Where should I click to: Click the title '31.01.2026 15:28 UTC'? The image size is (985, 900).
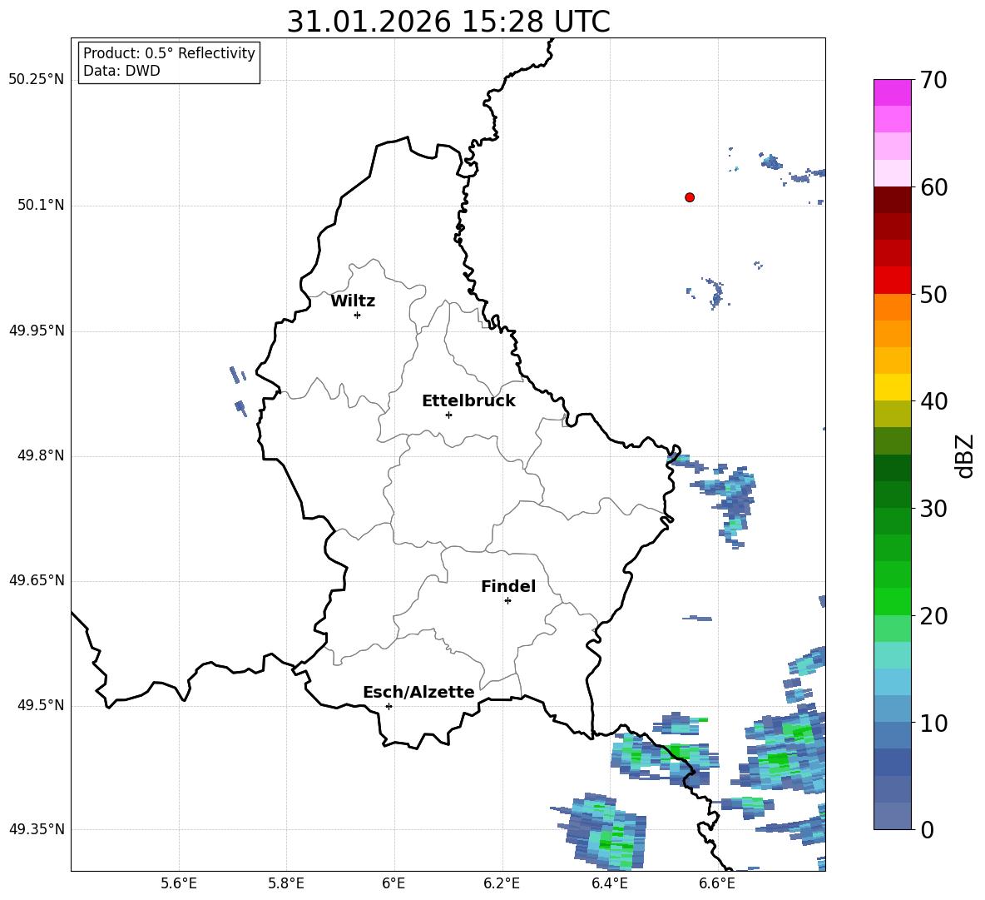click(448, 22)
